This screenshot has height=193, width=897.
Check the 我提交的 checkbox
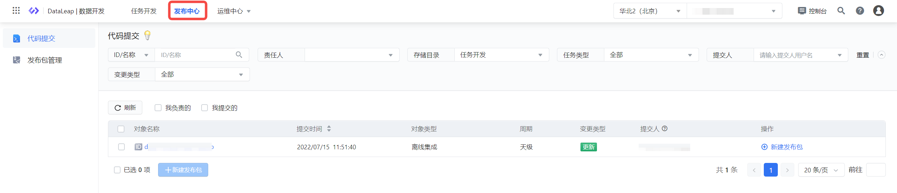[205, 108]
